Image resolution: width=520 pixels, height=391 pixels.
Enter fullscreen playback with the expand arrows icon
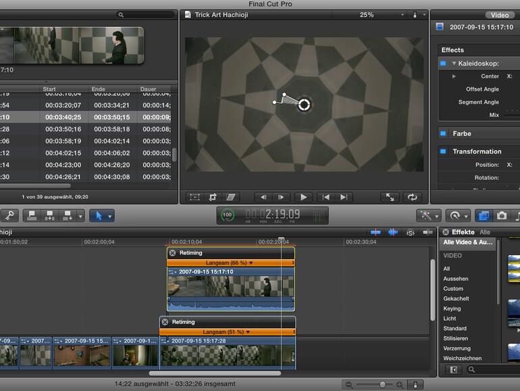pos(390,197)
